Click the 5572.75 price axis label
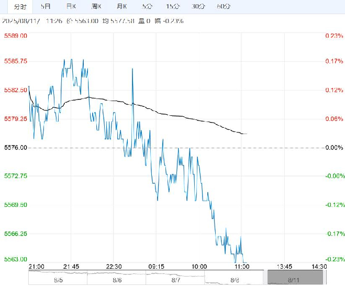Image resolution: width=345 pixels, height=286 pixels. pyautogui.click(x=16, y=176)
